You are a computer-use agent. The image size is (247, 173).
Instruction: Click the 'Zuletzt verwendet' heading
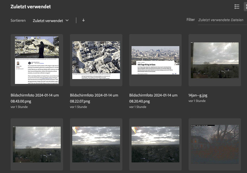[x=31, y=7]
